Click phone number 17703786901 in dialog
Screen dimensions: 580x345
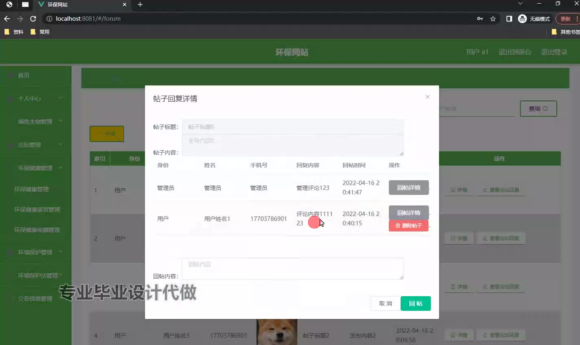pos(268,219)
